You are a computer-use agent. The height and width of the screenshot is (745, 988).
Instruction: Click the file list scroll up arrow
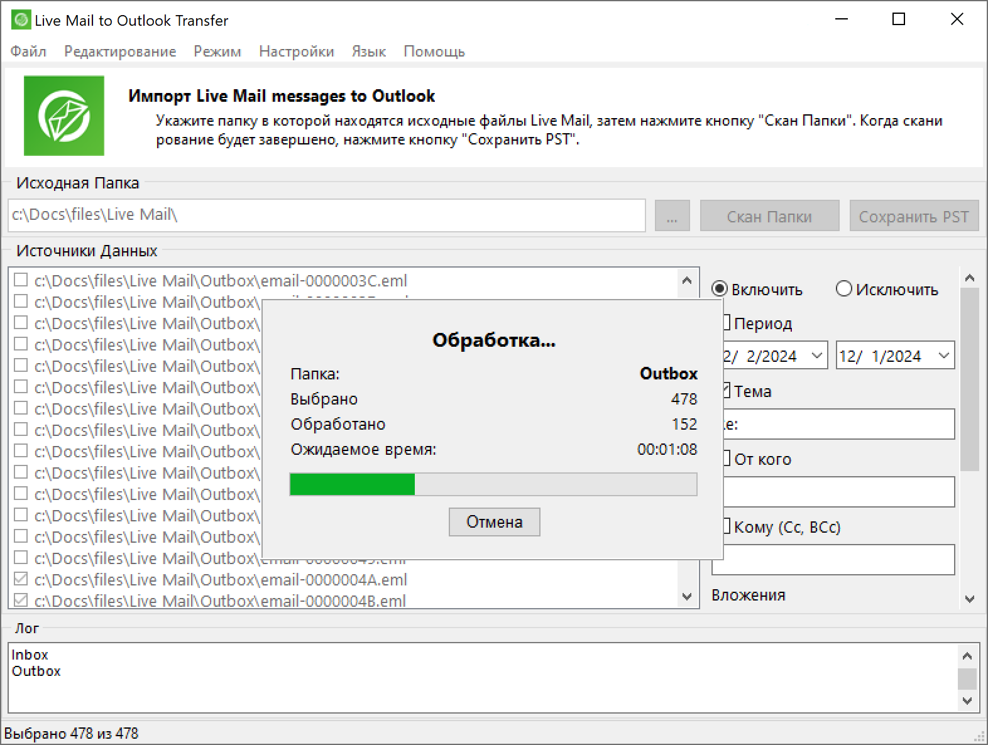pyautogui.click(x=687, y=281)
